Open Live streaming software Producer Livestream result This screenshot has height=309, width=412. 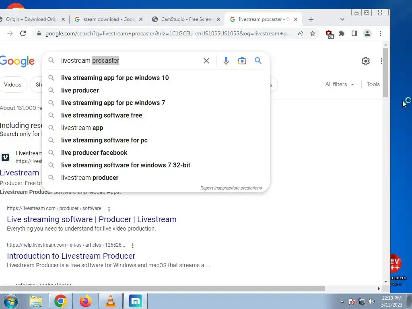92,219
